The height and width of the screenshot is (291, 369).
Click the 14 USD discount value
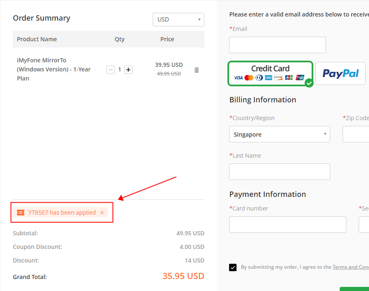tap(194, 260)
